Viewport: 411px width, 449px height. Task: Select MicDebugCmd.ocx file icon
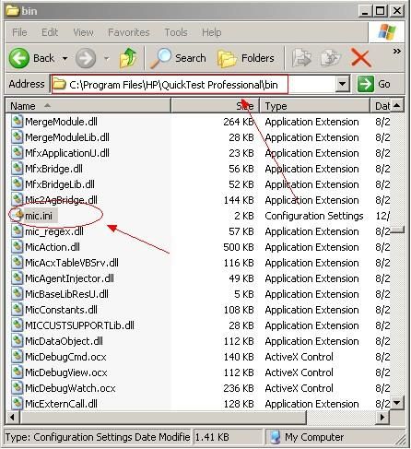tap(18, 357)
